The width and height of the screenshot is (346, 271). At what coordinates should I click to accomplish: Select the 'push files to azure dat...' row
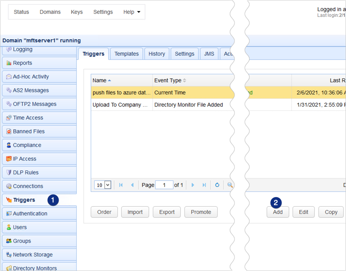click(x=163, y=92)
